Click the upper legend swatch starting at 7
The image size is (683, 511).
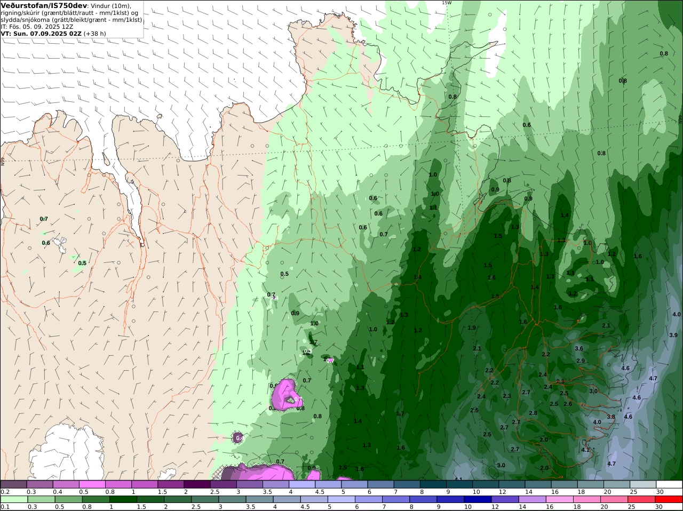click(407, 484)
